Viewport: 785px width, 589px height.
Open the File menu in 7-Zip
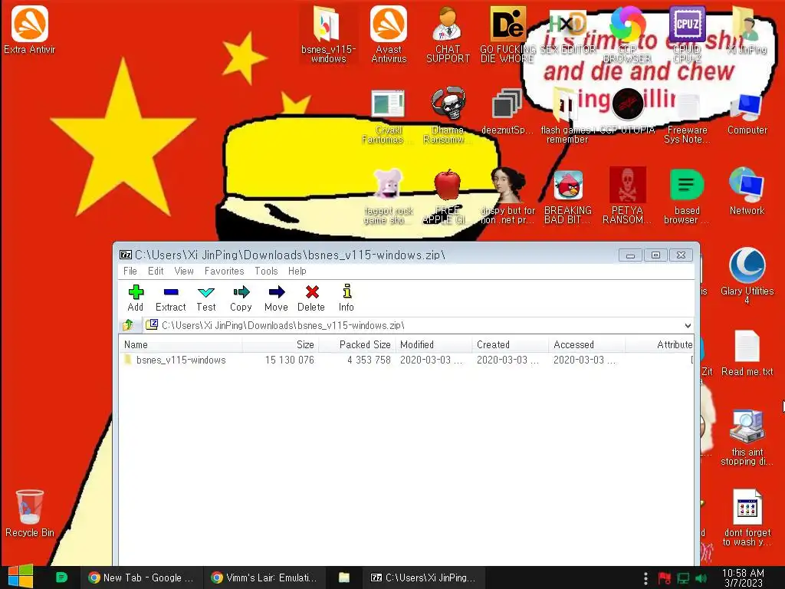(x=130, y=271)
